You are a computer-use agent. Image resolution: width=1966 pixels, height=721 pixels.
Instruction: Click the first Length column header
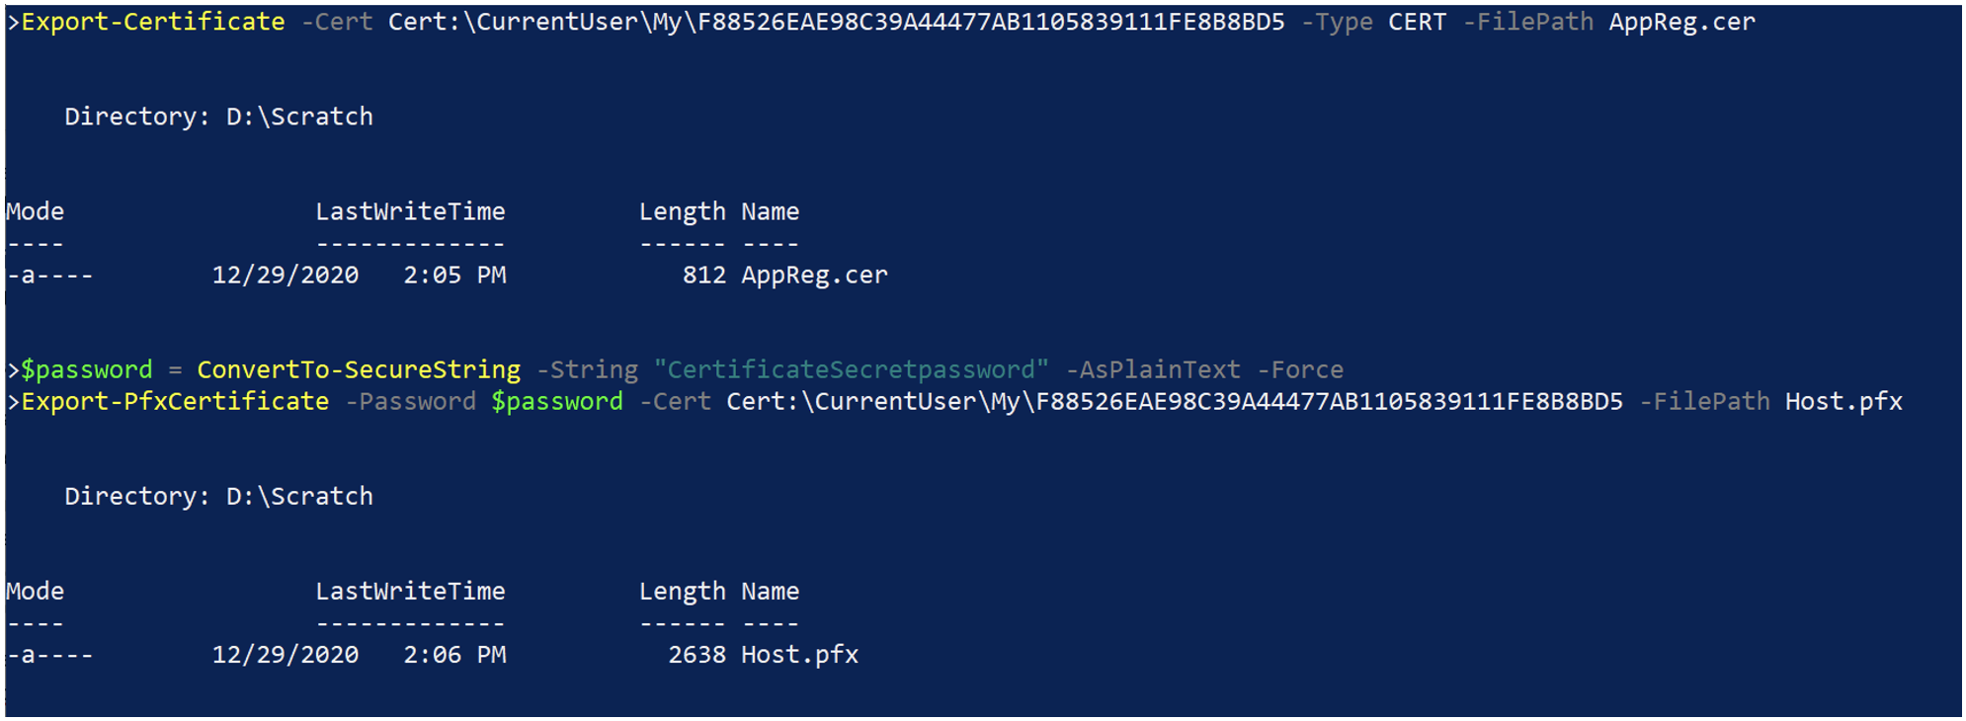coord(682,211)
